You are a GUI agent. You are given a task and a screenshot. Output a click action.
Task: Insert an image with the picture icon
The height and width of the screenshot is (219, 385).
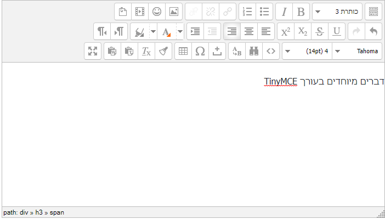tap(174, 12)
